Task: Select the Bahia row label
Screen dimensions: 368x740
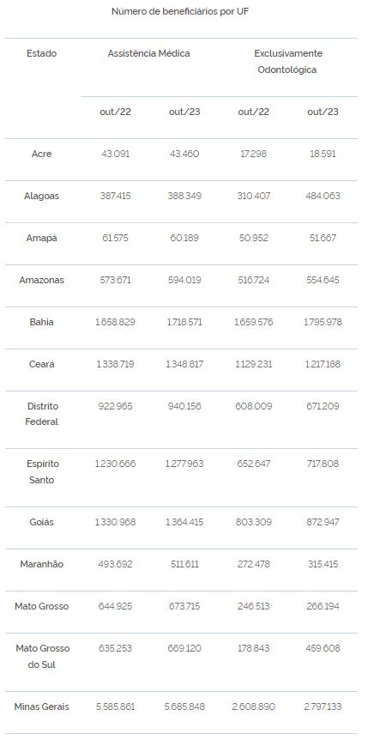Action: (41, 322)
